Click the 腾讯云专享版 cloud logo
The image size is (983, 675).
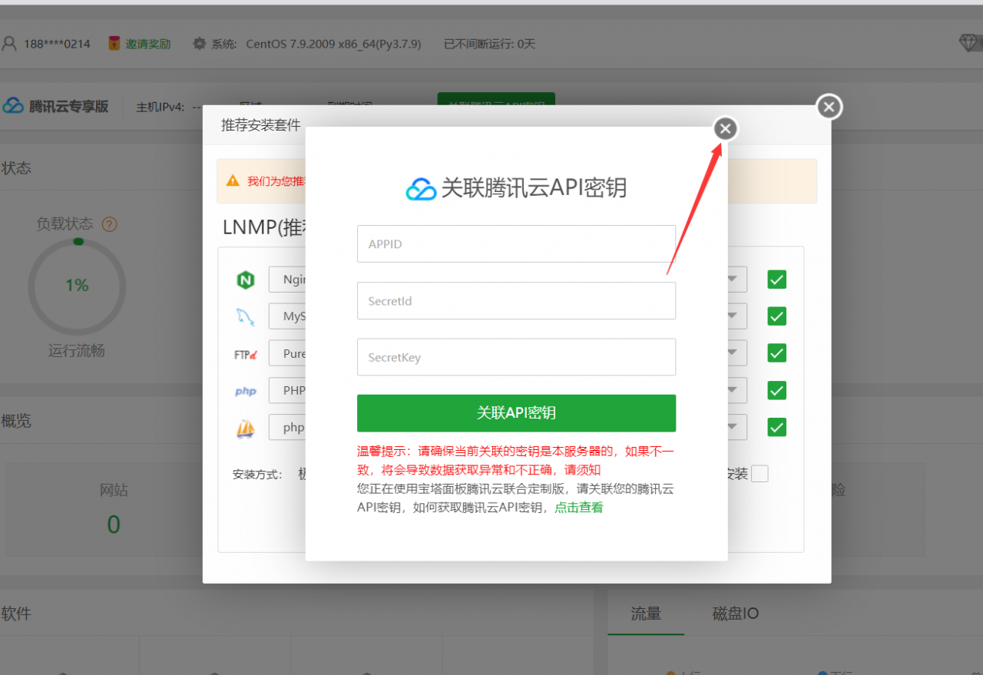click(x=13, y=106)
